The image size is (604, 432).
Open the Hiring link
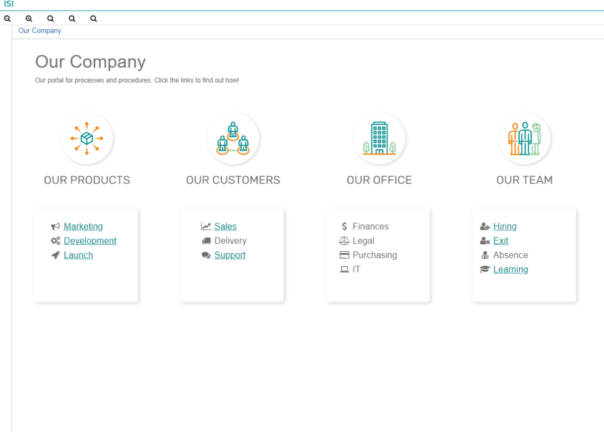pyautogui.click(x=505, y=227)
